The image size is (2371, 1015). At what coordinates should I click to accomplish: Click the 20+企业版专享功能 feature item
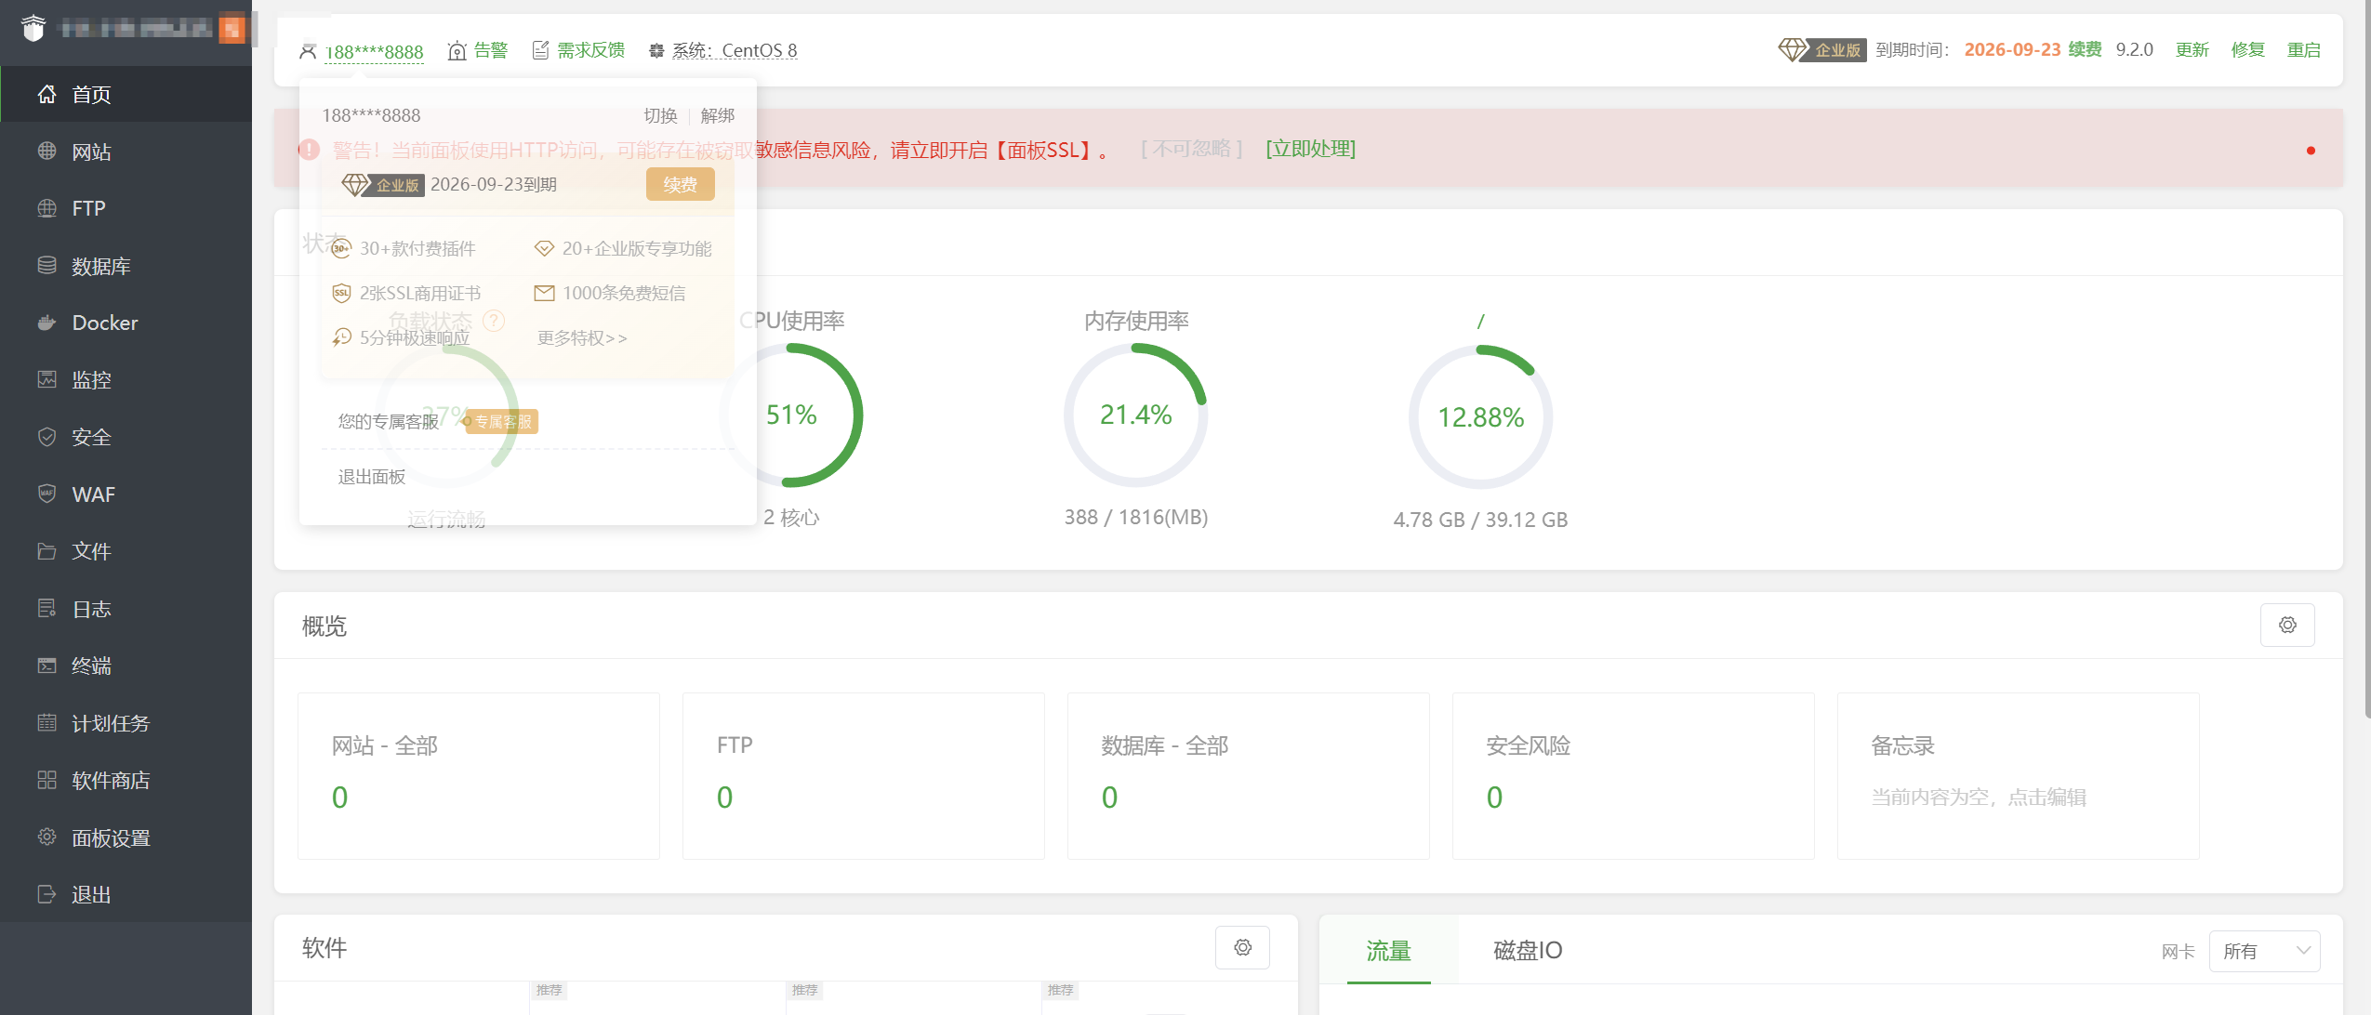[623, 248]
